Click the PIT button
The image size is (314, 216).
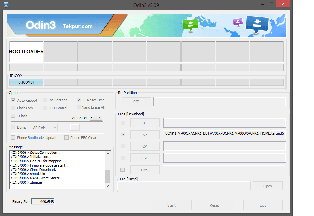click(x=136, y=101)
